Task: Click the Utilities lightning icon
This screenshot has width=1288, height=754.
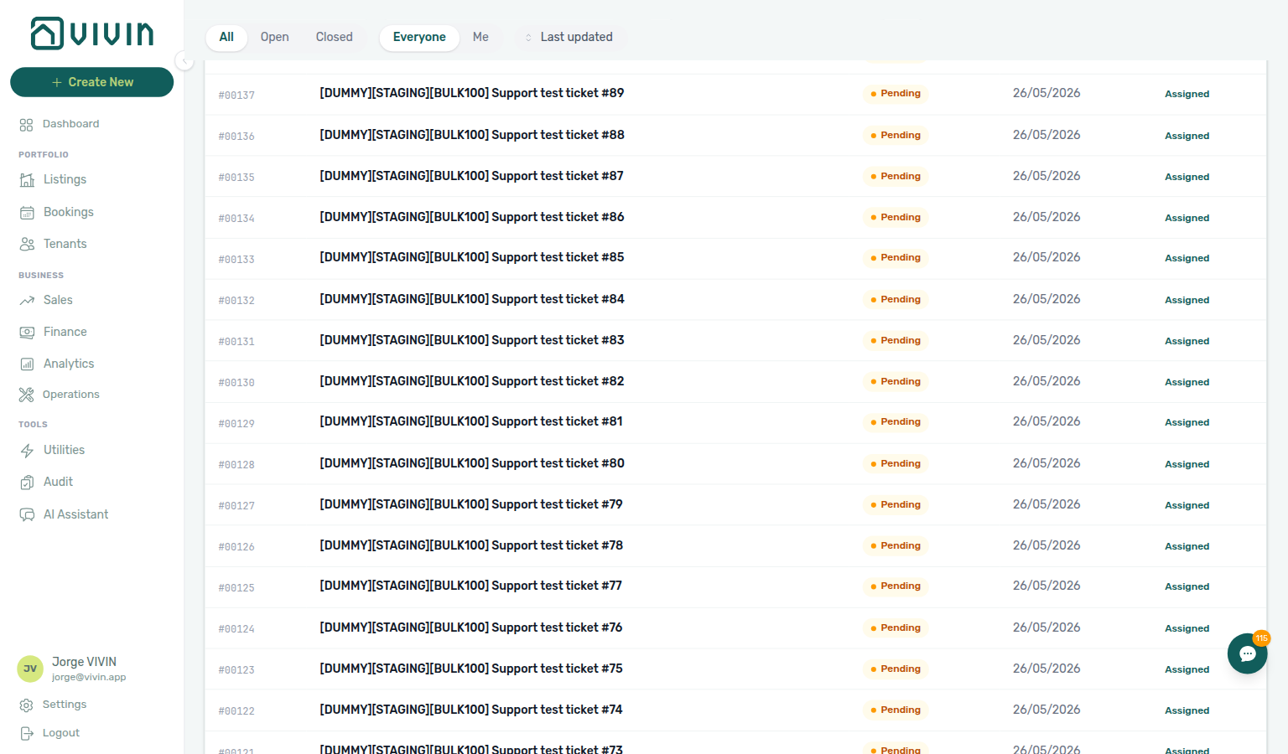Action: [27, 451]
